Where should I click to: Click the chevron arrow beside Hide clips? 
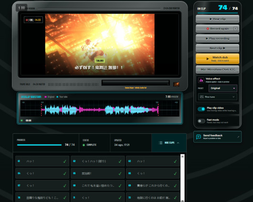178,143
